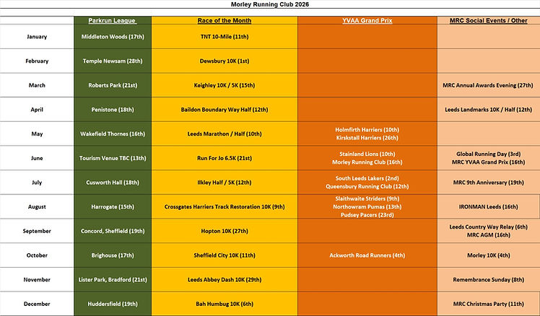Click 'MRC 9th Anniversary (19th)'

click(x=488, y=183)
